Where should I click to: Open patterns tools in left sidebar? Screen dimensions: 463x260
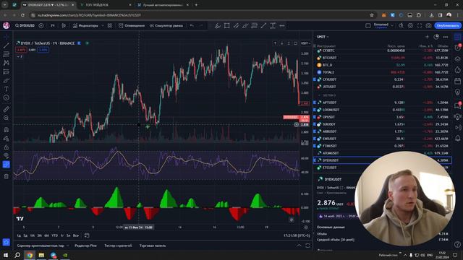[x=7, y=63]
